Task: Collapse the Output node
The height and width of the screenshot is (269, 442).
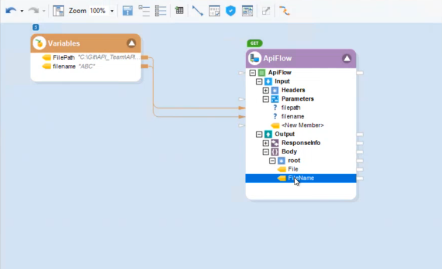Action: pos(259,134)
